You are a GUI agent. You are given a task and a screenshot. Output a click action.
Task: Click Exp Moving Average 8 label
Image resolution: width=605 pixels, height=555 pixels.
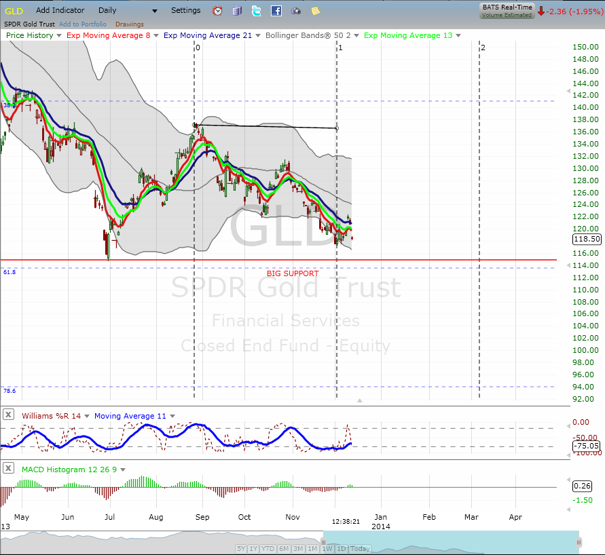pos(109,35)
